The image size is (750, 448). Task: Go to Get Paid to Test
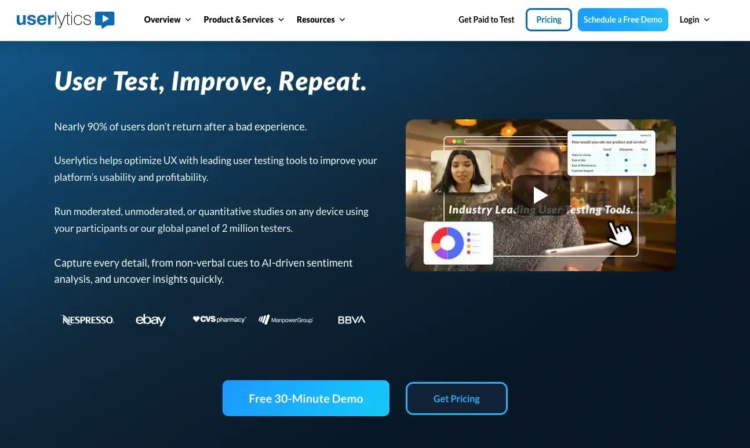pos(486,20)
